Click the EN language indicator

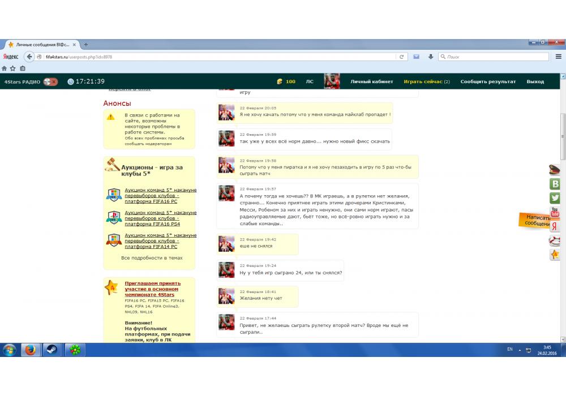510,349
